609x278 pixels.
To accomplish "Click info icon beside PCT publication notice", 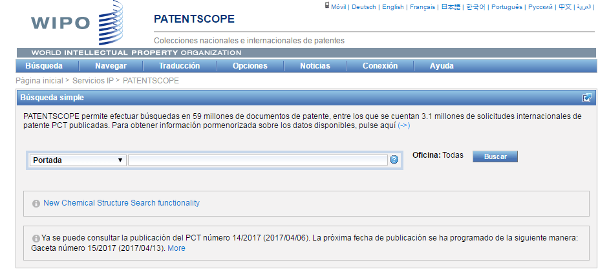I will click(x=36, y=239).
